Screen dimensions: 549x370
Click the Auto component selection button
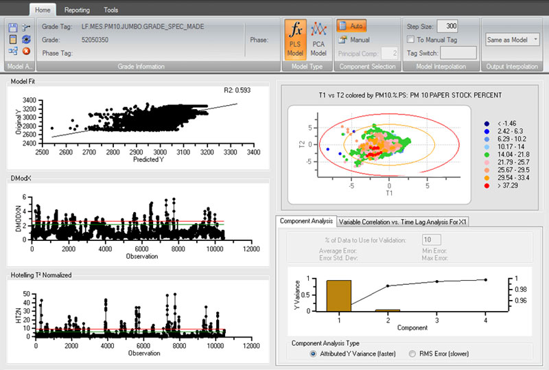[351, 26]
